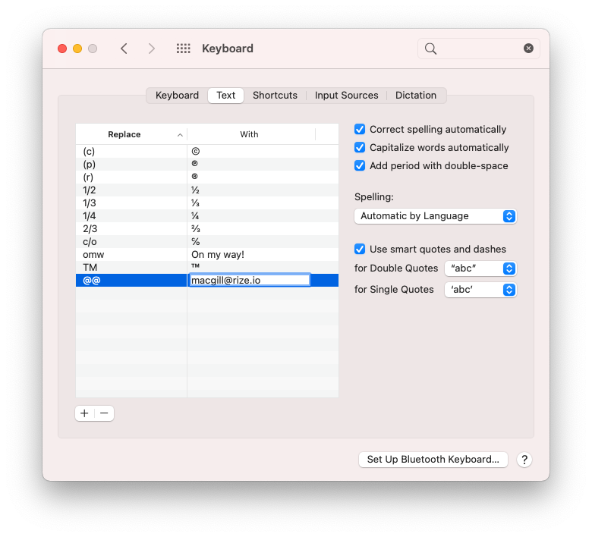Image resolution: width=592 pixels, height=537 pixels.
Task: Close the Keyboard preferences window
Action: coord(62,49)
